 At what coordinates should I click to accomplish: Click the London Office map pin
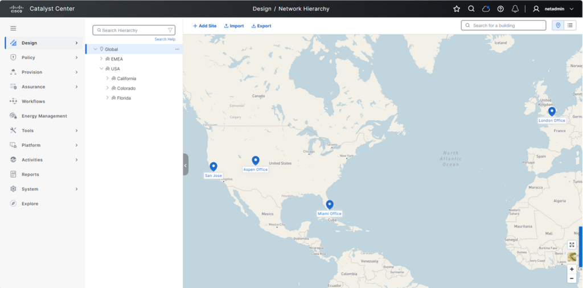[552, 112]
